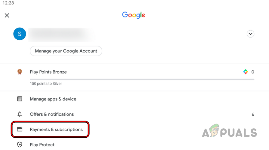Viewport: 269px width, 150px height.
Task: Click the Play Points progress bar
Action: coord(142,79)
